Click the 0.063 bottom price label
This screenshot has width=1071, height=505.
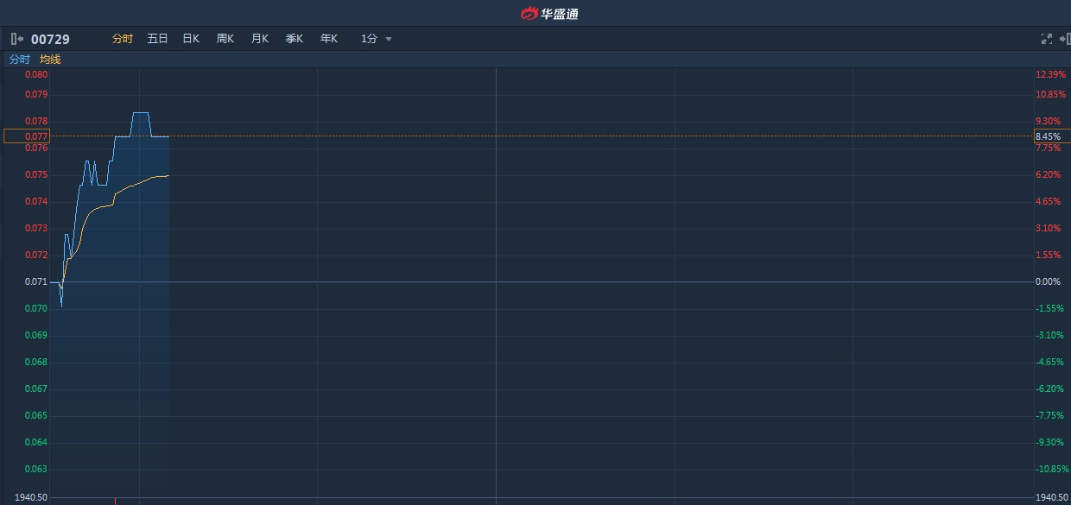(36, 469)
